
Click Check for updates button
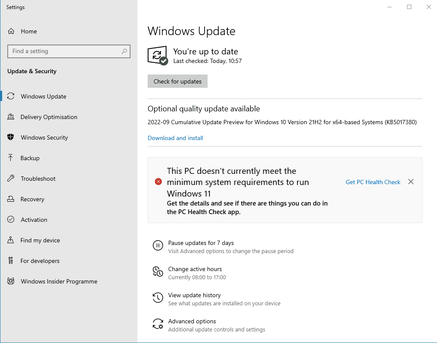click(x=178, y=81)
